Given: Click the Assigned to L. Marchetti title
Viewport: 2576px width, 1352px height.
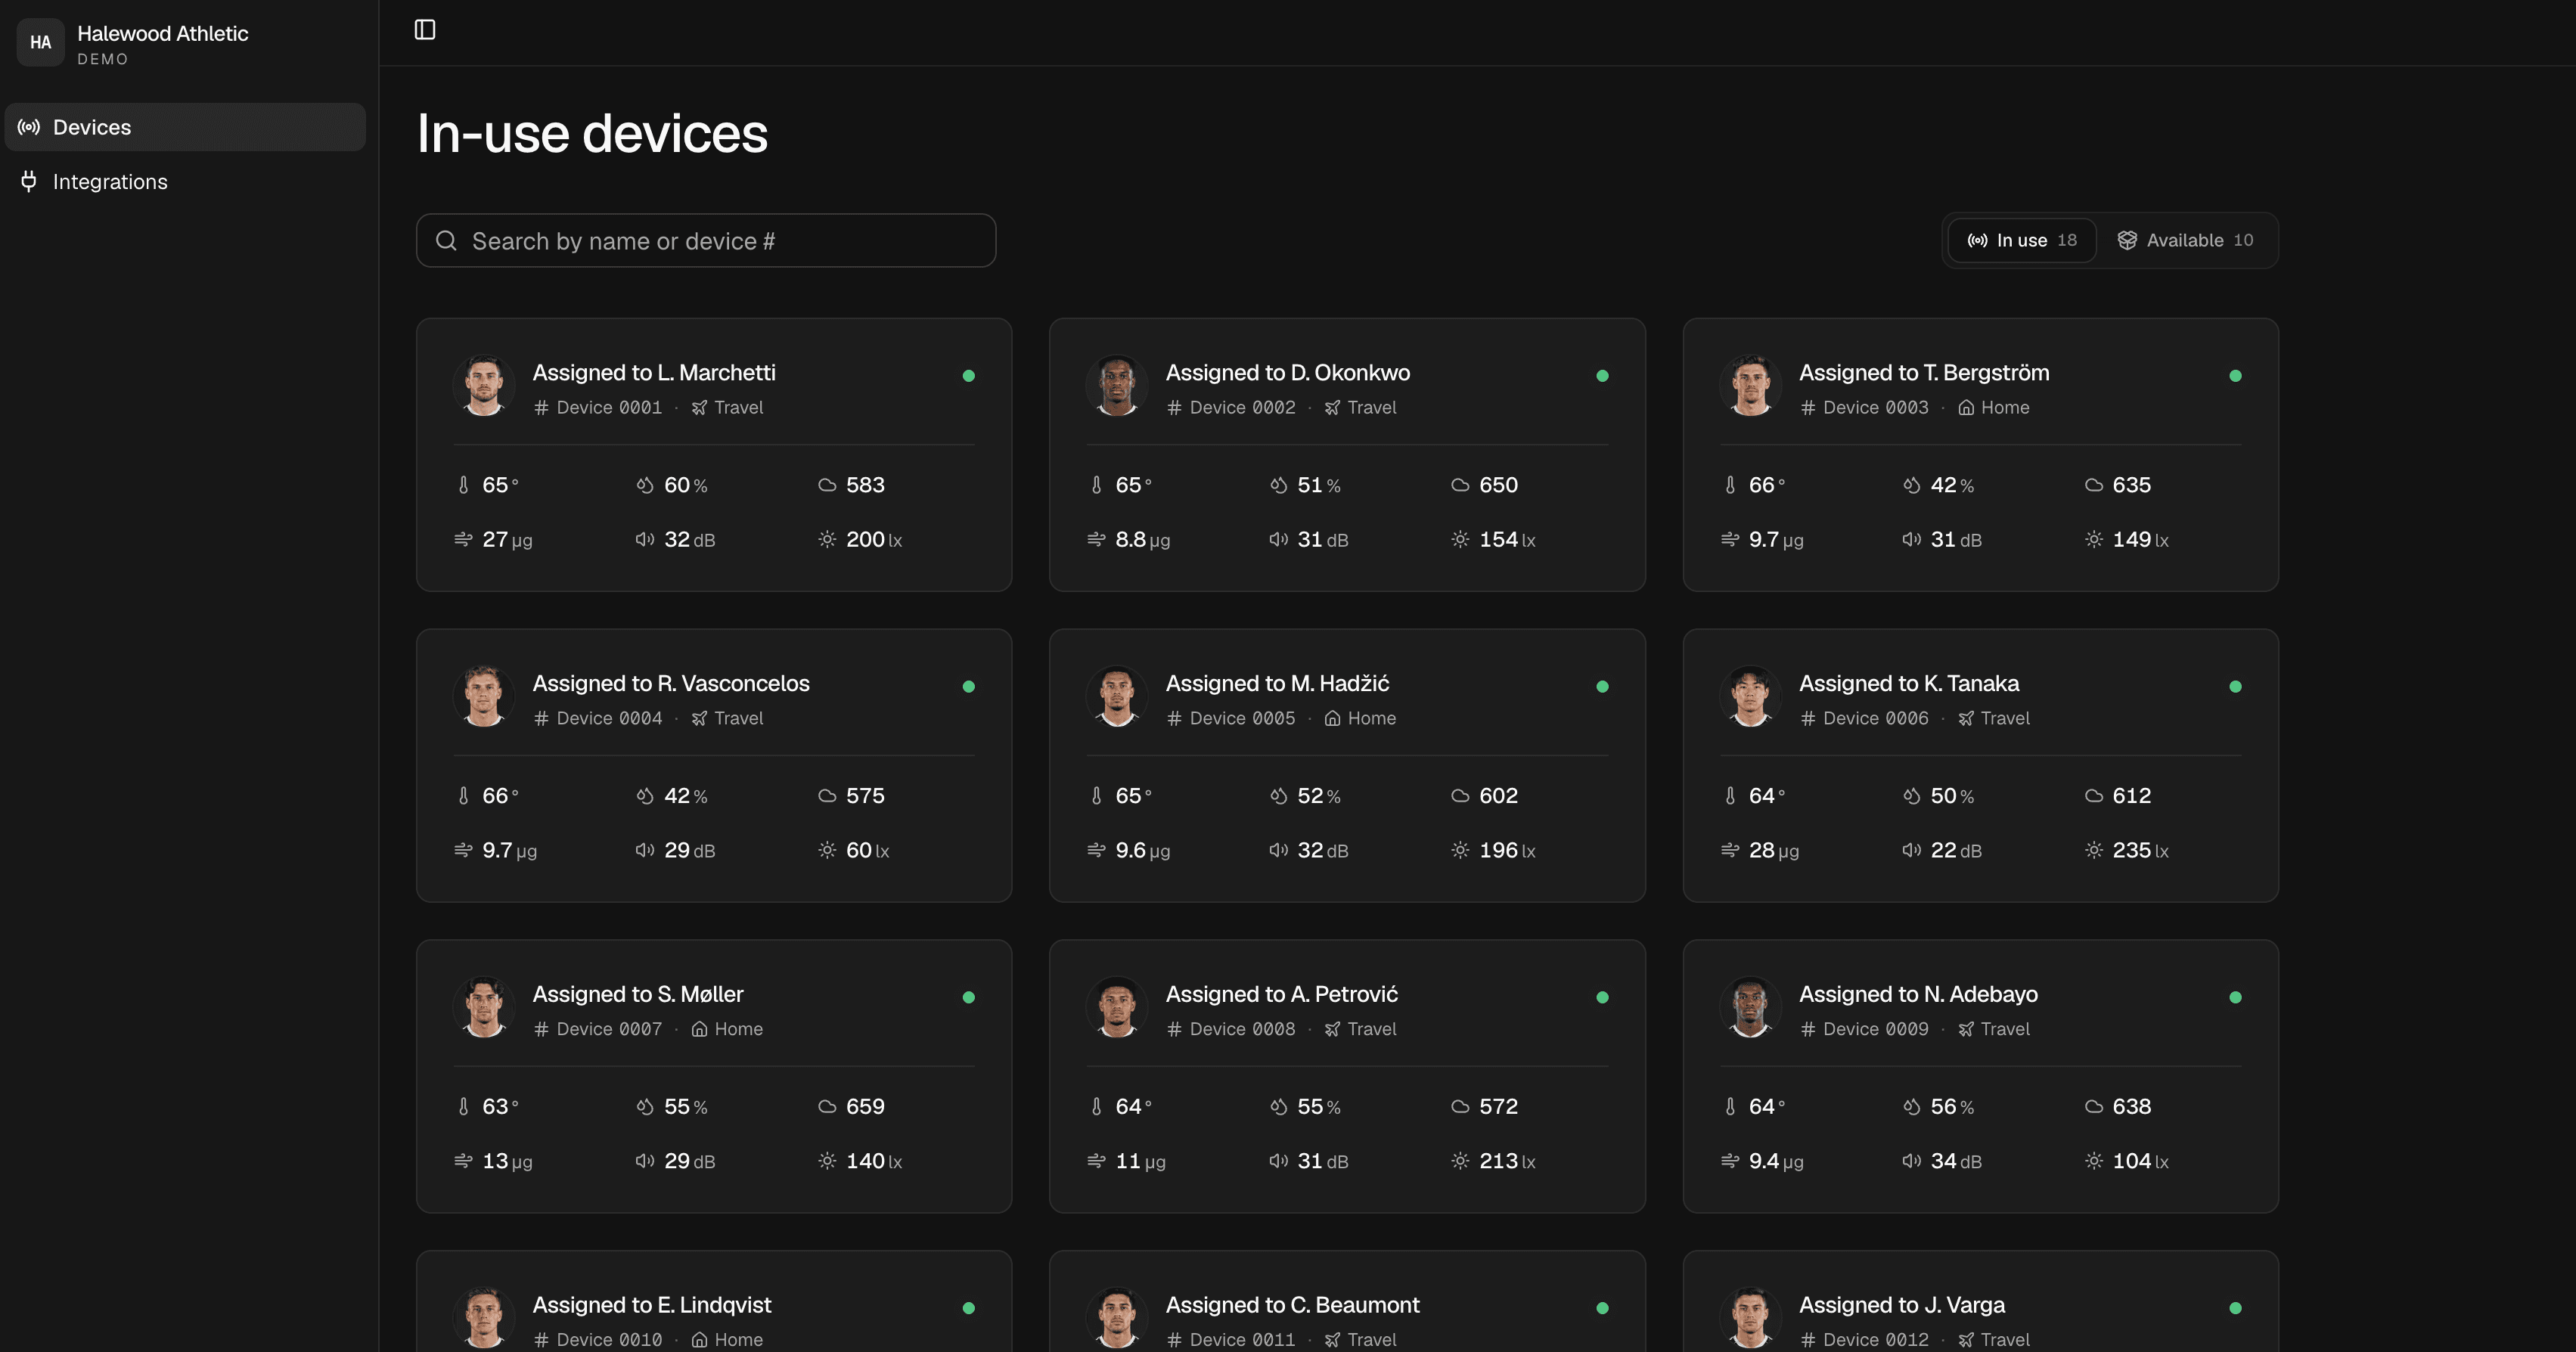Looking at the screenshot, I should tap(654, 373).
